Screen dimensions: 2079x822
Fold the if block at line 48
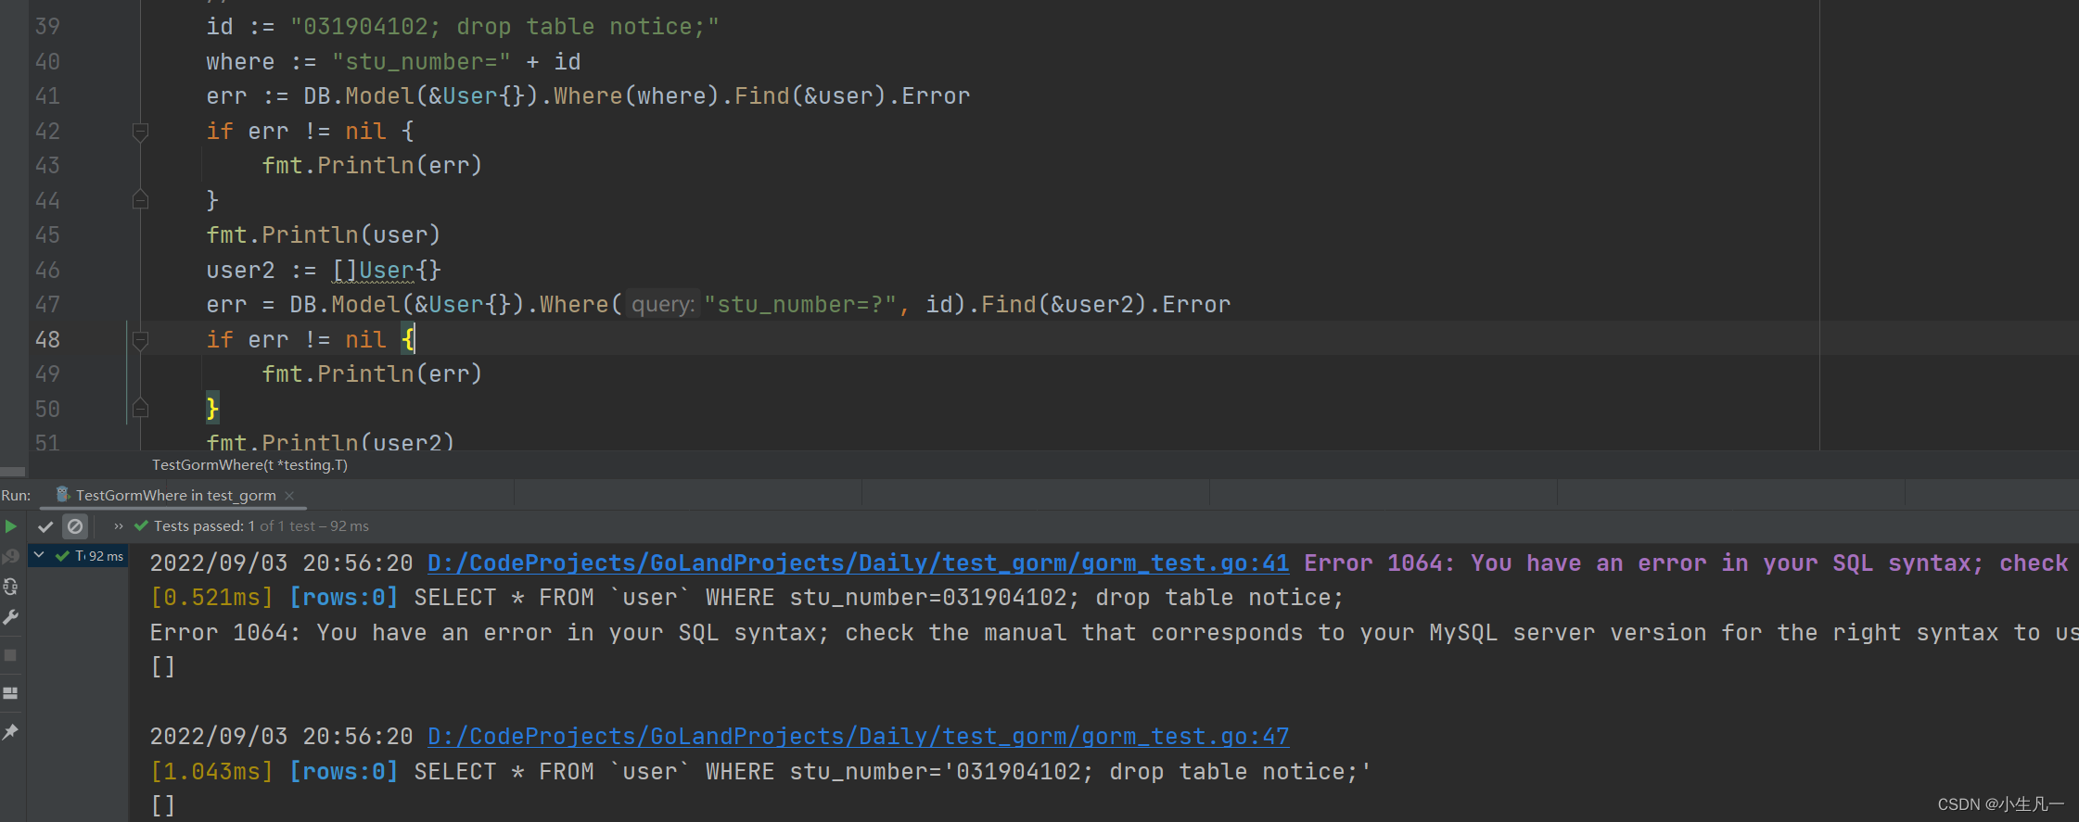click(140, 340)
